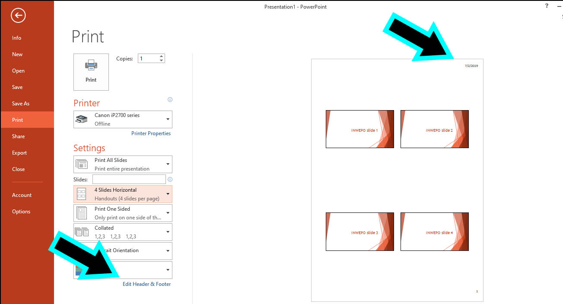The image size is (563, 304).
Task: Choose Save in the sidebar
Action: 27,87
